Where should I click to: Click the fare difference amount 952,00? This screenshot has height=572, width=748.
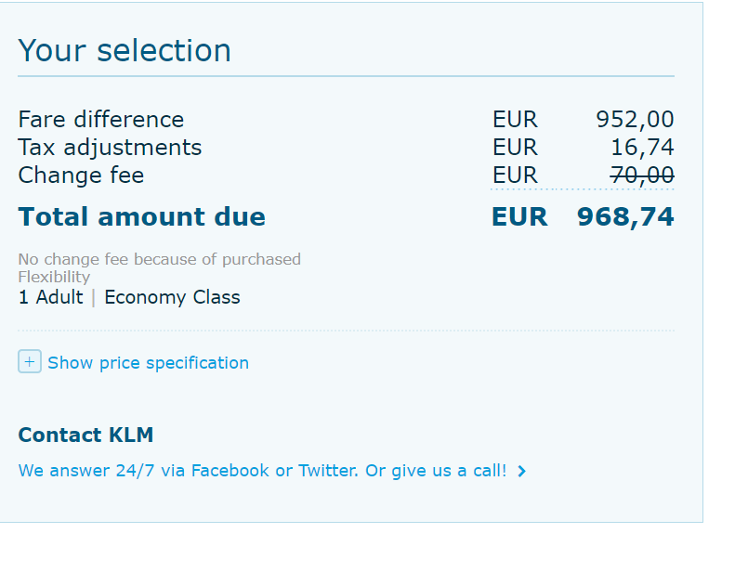635,120
